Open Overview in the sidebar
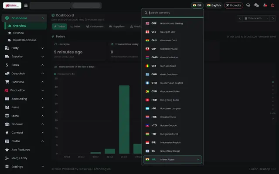Viewport: 279px width, 174px height. (x=26, y=26)
